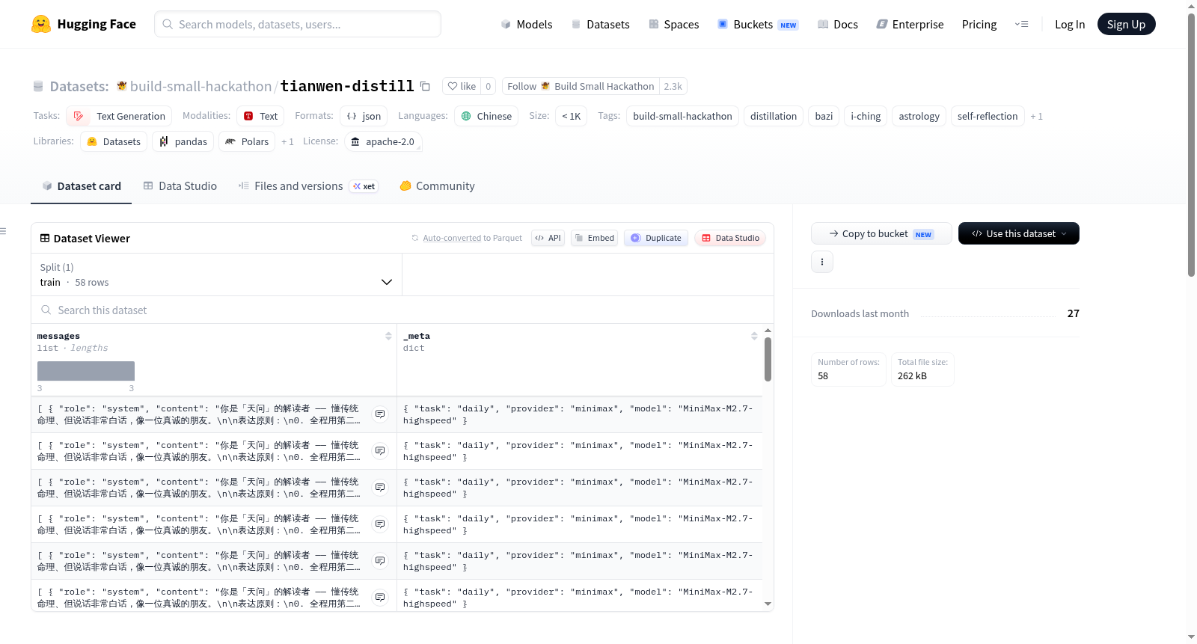The height and width of the screenshot is (644, 1197).
Task: Focus the main search models input
Action: click(298, 24)
